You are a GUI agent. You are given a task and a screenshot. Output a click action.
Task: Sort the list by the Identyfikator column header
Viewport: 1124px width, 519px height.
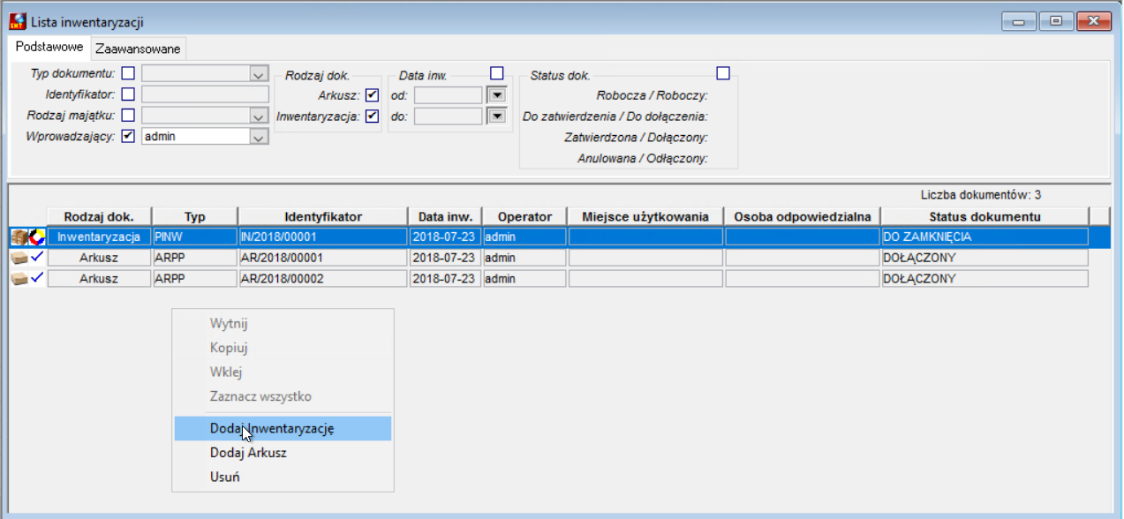pyautogui.click(x=323, y=216)
